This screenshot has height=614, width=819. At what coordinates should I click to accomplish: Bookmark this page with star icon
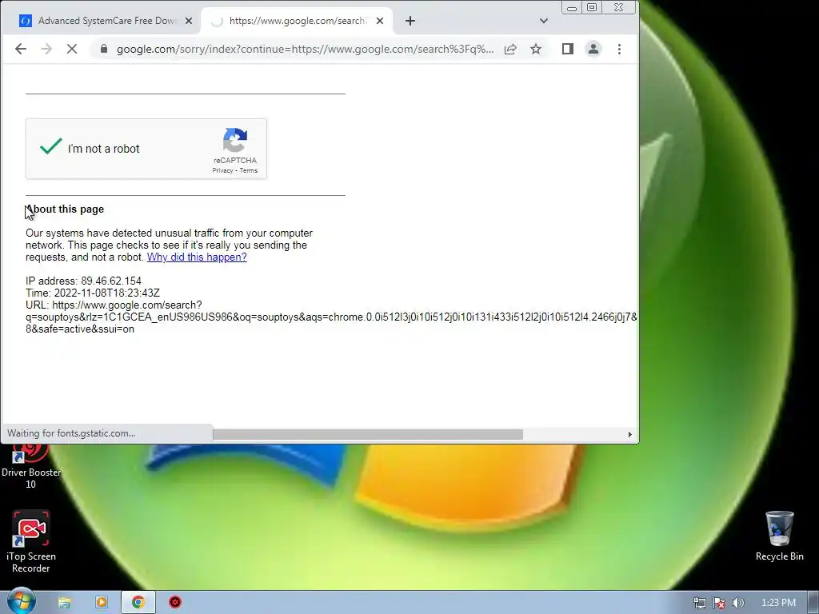(536, 49)
